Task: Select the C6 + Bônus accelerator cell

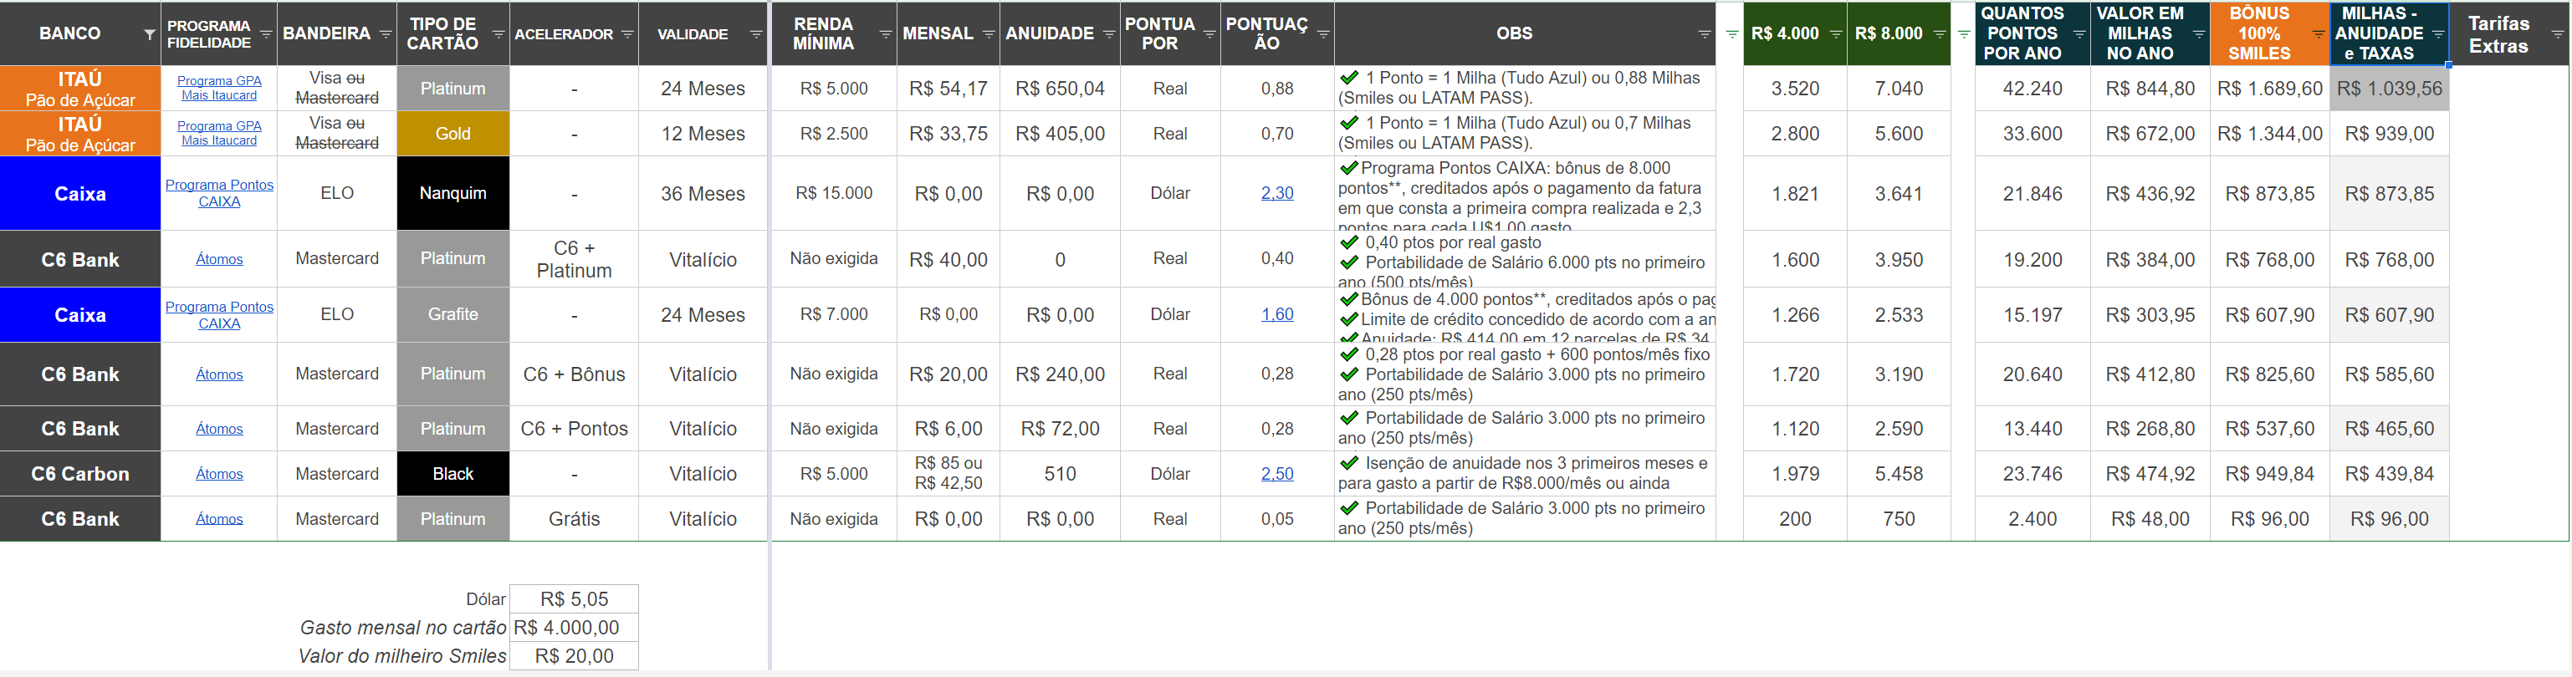Action: (574, 374)
